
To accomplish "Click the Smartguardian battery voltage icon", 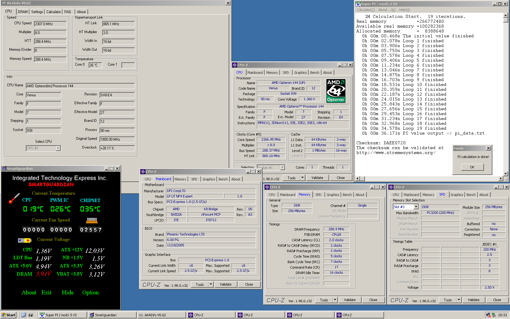I will click(x=24, y=240).
